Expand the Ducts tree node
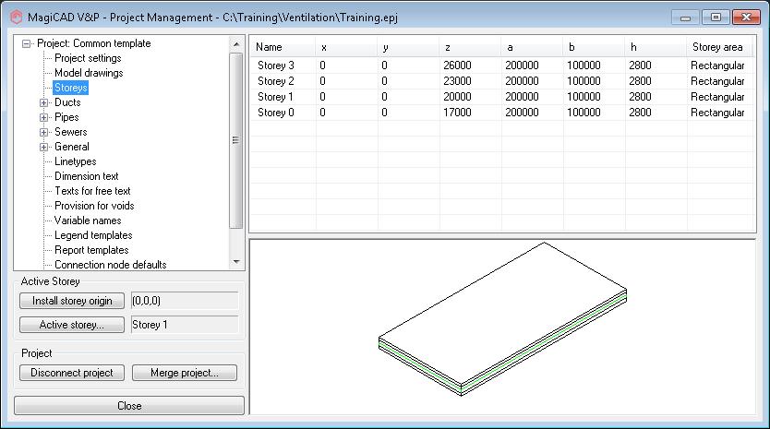 click(x=43, y=102)
